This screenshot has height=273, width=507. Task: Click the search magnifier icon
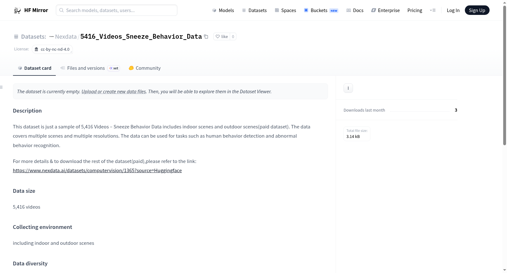point(62,10)
